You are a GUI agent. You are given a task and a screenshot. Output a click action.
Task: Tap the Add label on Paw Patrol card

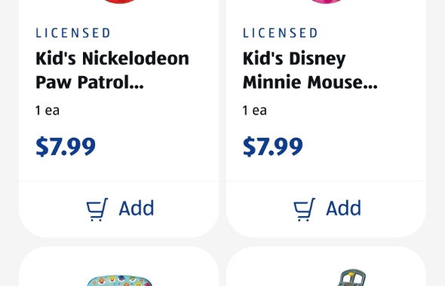[x=137, y=208]
